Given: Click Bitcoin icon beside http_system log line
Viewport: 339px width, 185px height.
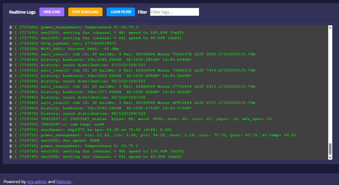Looking at the screenshot, I should 11,43.
